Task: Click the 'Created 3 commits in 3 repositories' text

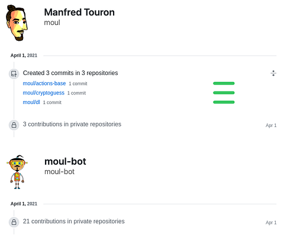Action: click(70, 73)
